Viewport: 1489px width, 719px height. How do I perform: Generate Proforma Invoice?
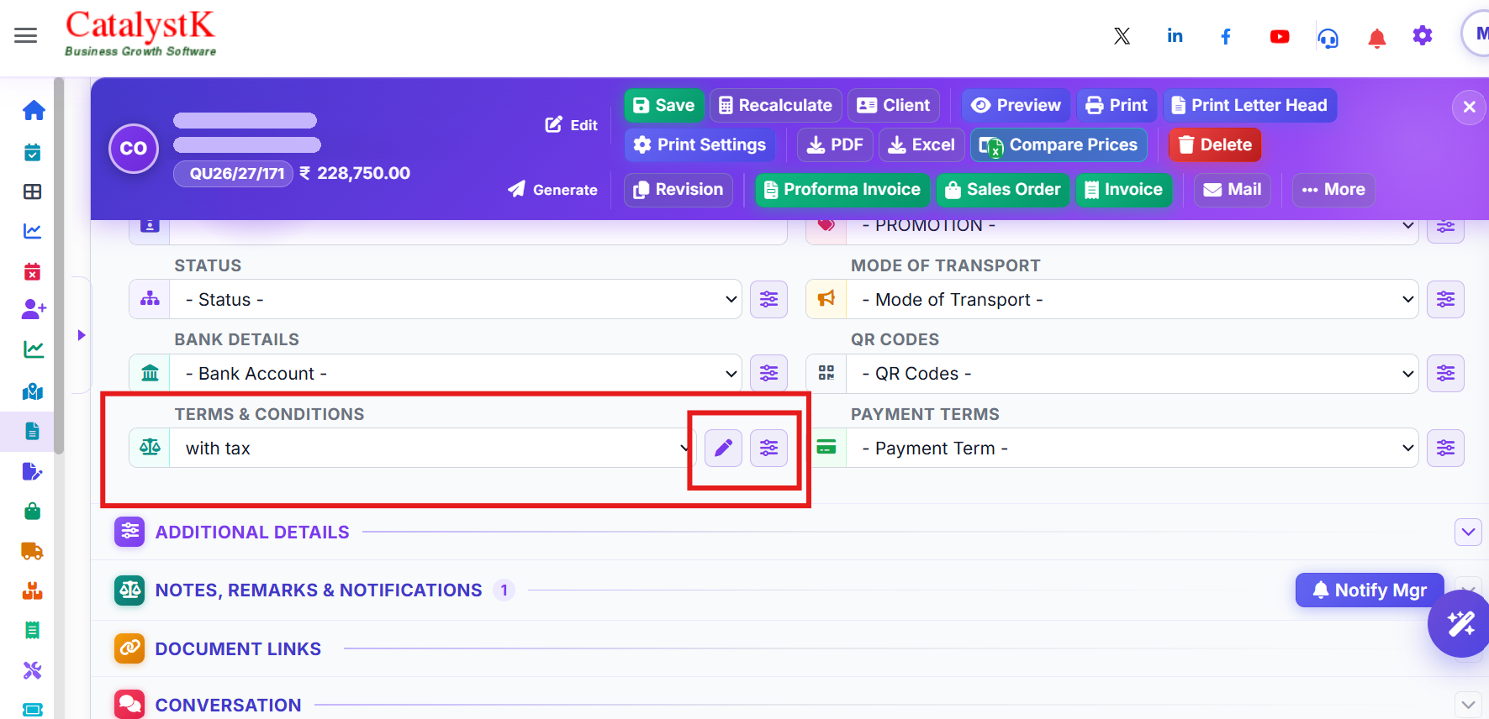(842, 189)
